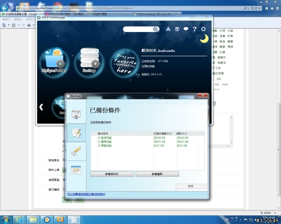Click the browser Forward arrow button
The height and width of the screenshot is (224, 281).
pyautogui.click(x=12, y=8)
